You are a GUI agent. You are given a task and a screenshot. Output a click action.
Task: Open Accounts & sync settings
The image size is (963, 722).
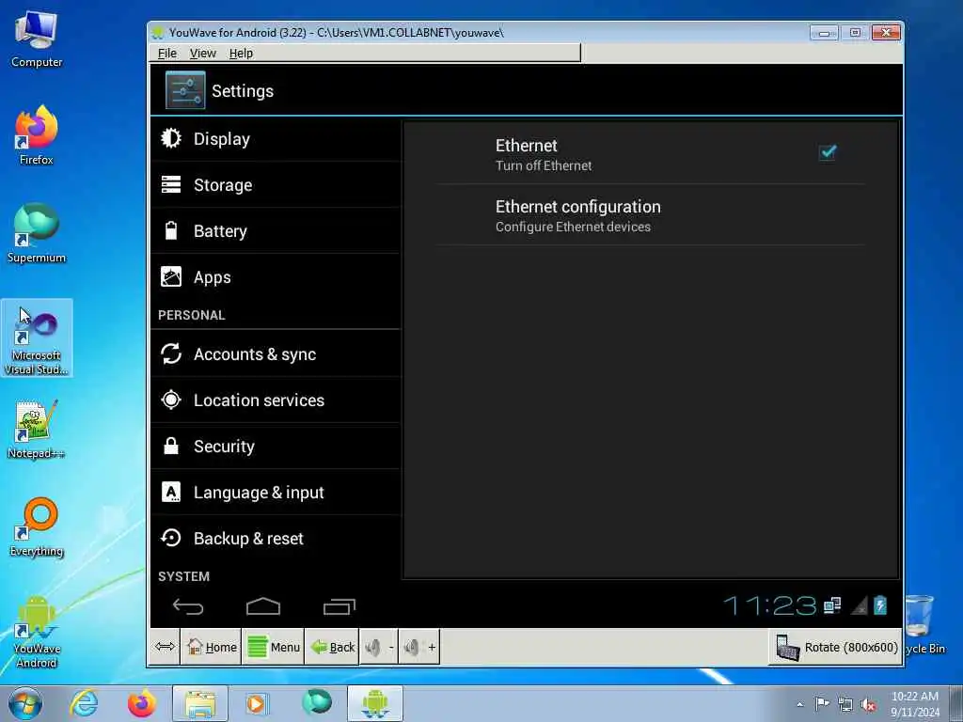(x=276, y=353)
